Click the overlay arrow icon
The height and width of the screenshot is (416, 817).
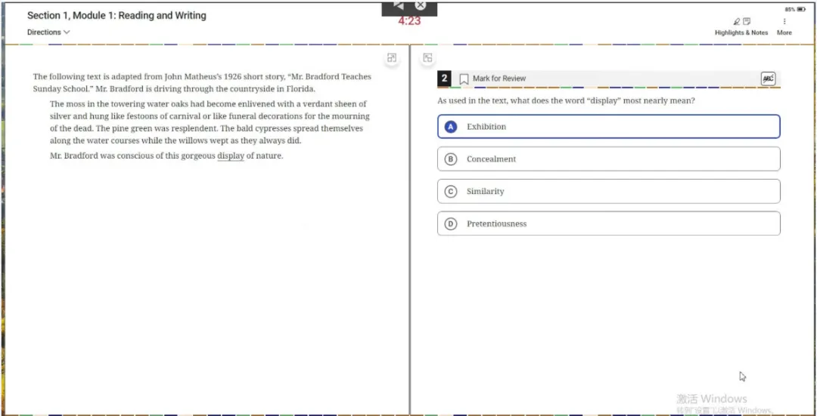398,5
